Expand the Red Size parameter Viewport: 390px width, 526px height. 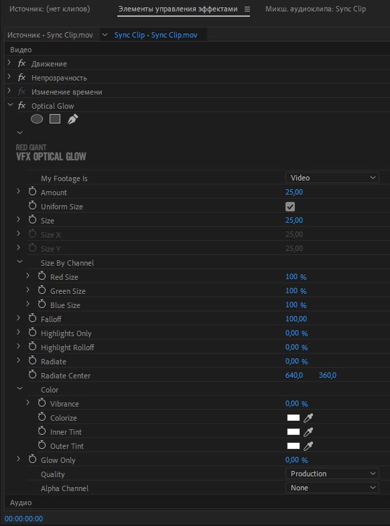(28, 276)
